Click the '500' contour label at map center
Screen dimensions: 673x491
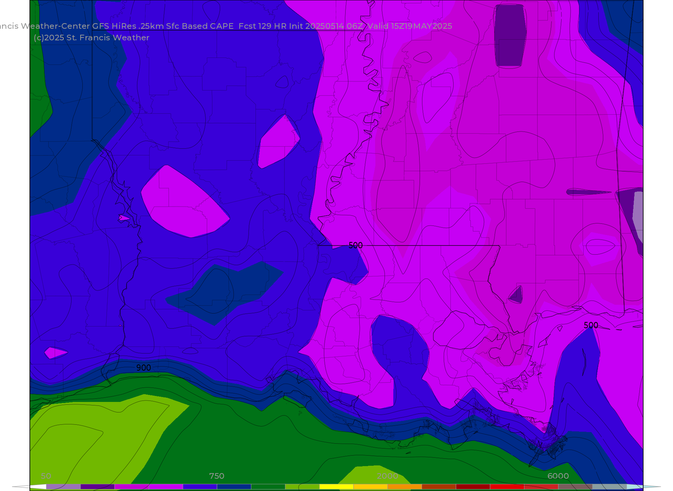(355, 245)
